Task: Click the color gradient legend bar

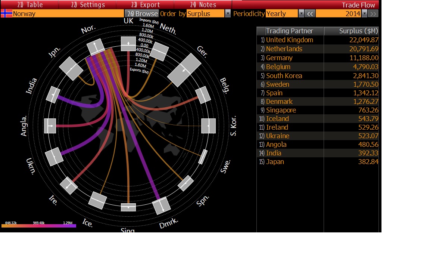Action: (x=39, y=226)
